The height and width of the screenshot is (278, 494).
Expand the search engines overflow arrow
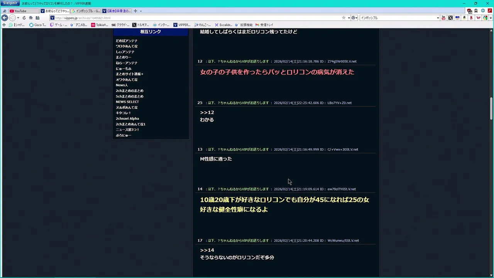coord(491,18)
